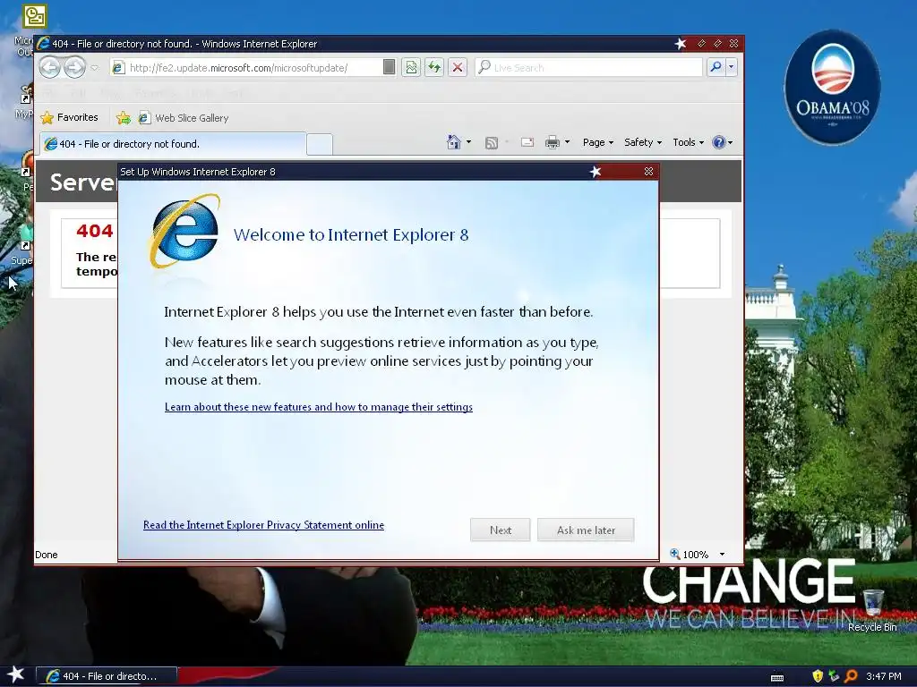Click the Done status bar text
The height and width of the screenshot is (687, 917).
47,555
